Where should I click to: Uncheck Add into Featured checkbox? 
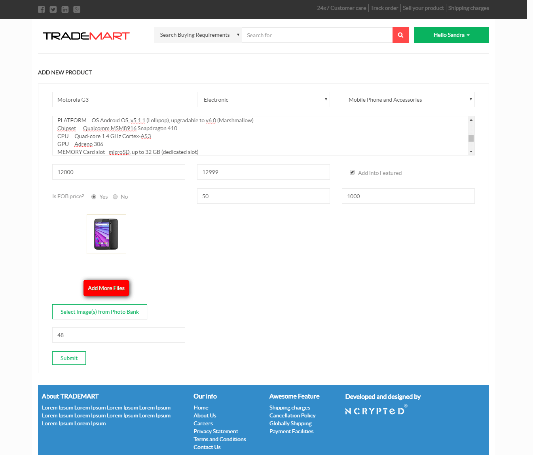pyautogui.click(x=352, y=172)
